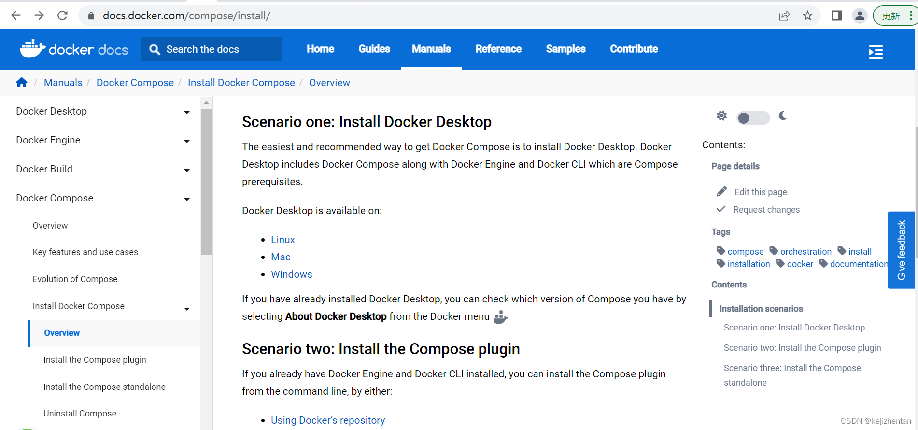Click the moon dark-mode icon
Viewport: 918px width, 430px height.
click(x=783, y=115)
